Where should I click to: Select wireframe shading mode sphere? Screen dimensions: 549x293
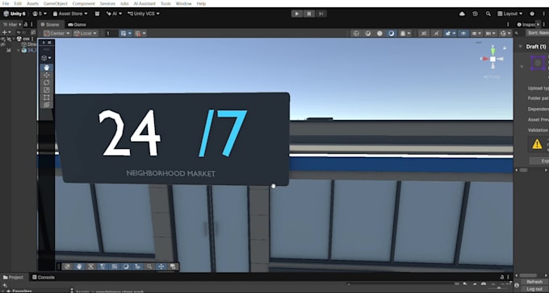[356, 33]
